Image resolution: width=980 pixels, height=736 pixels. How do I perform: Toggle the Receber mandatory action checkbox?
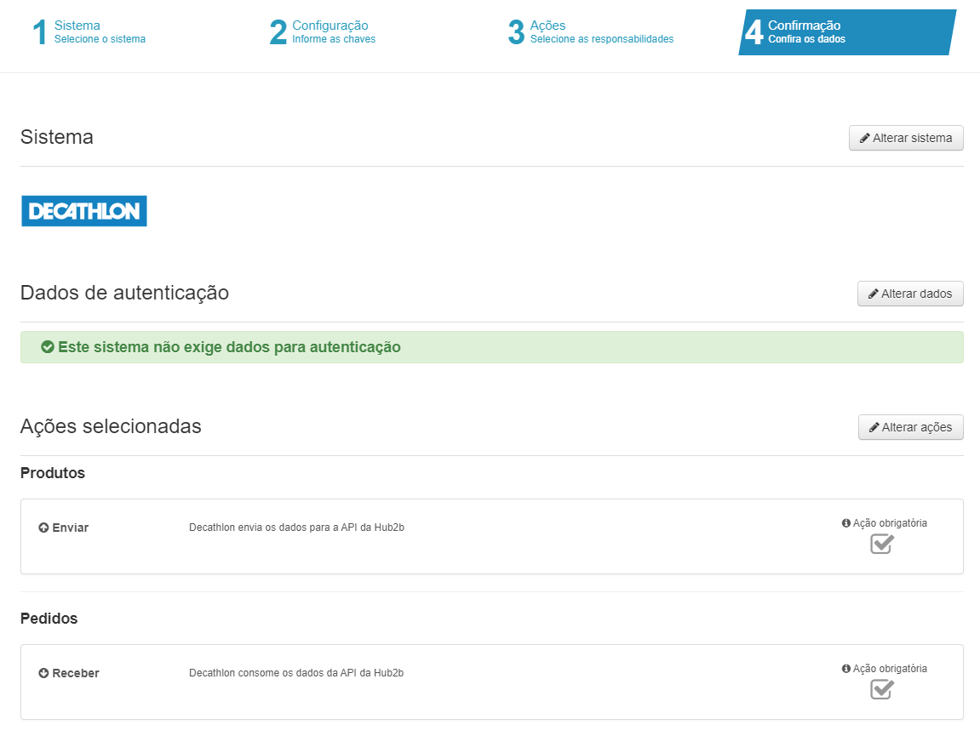(x=882, y=690)
